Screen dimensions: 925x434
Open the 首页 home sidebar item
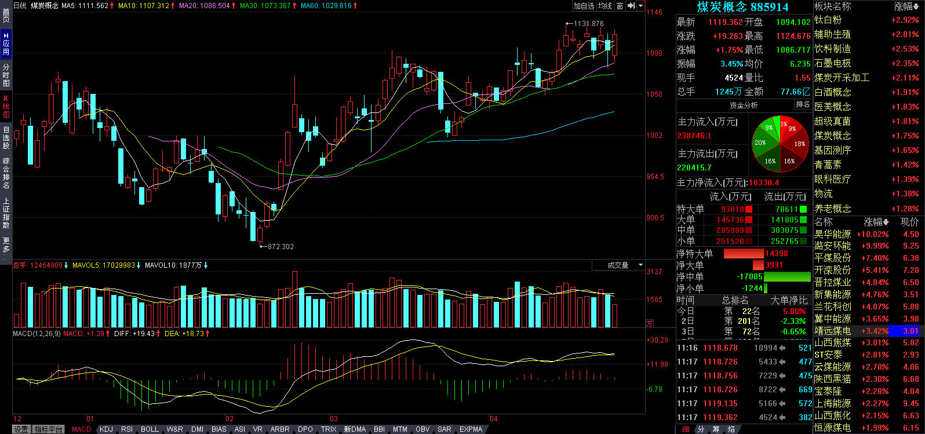6,14
